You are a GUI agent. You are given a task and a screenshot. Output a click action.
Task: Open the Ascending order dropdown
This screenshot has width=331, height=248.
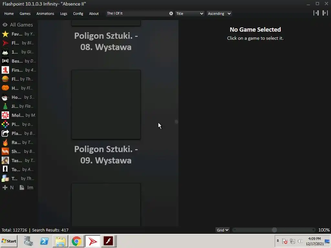219,14
